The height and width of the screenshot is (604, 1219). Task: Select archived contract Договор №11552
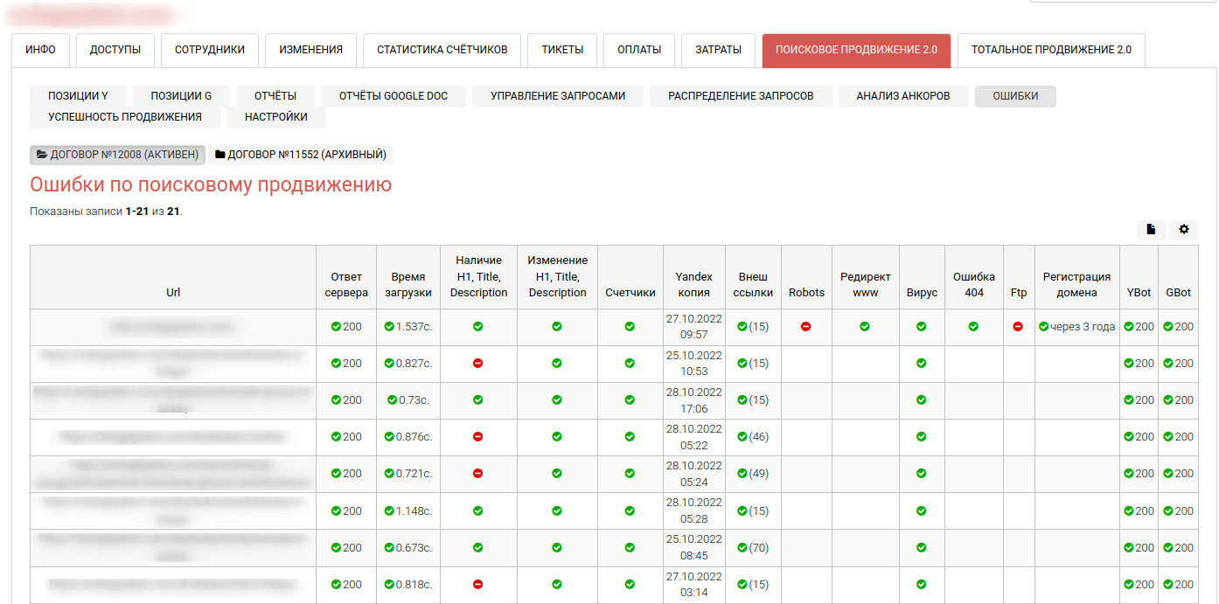point(300,155)
